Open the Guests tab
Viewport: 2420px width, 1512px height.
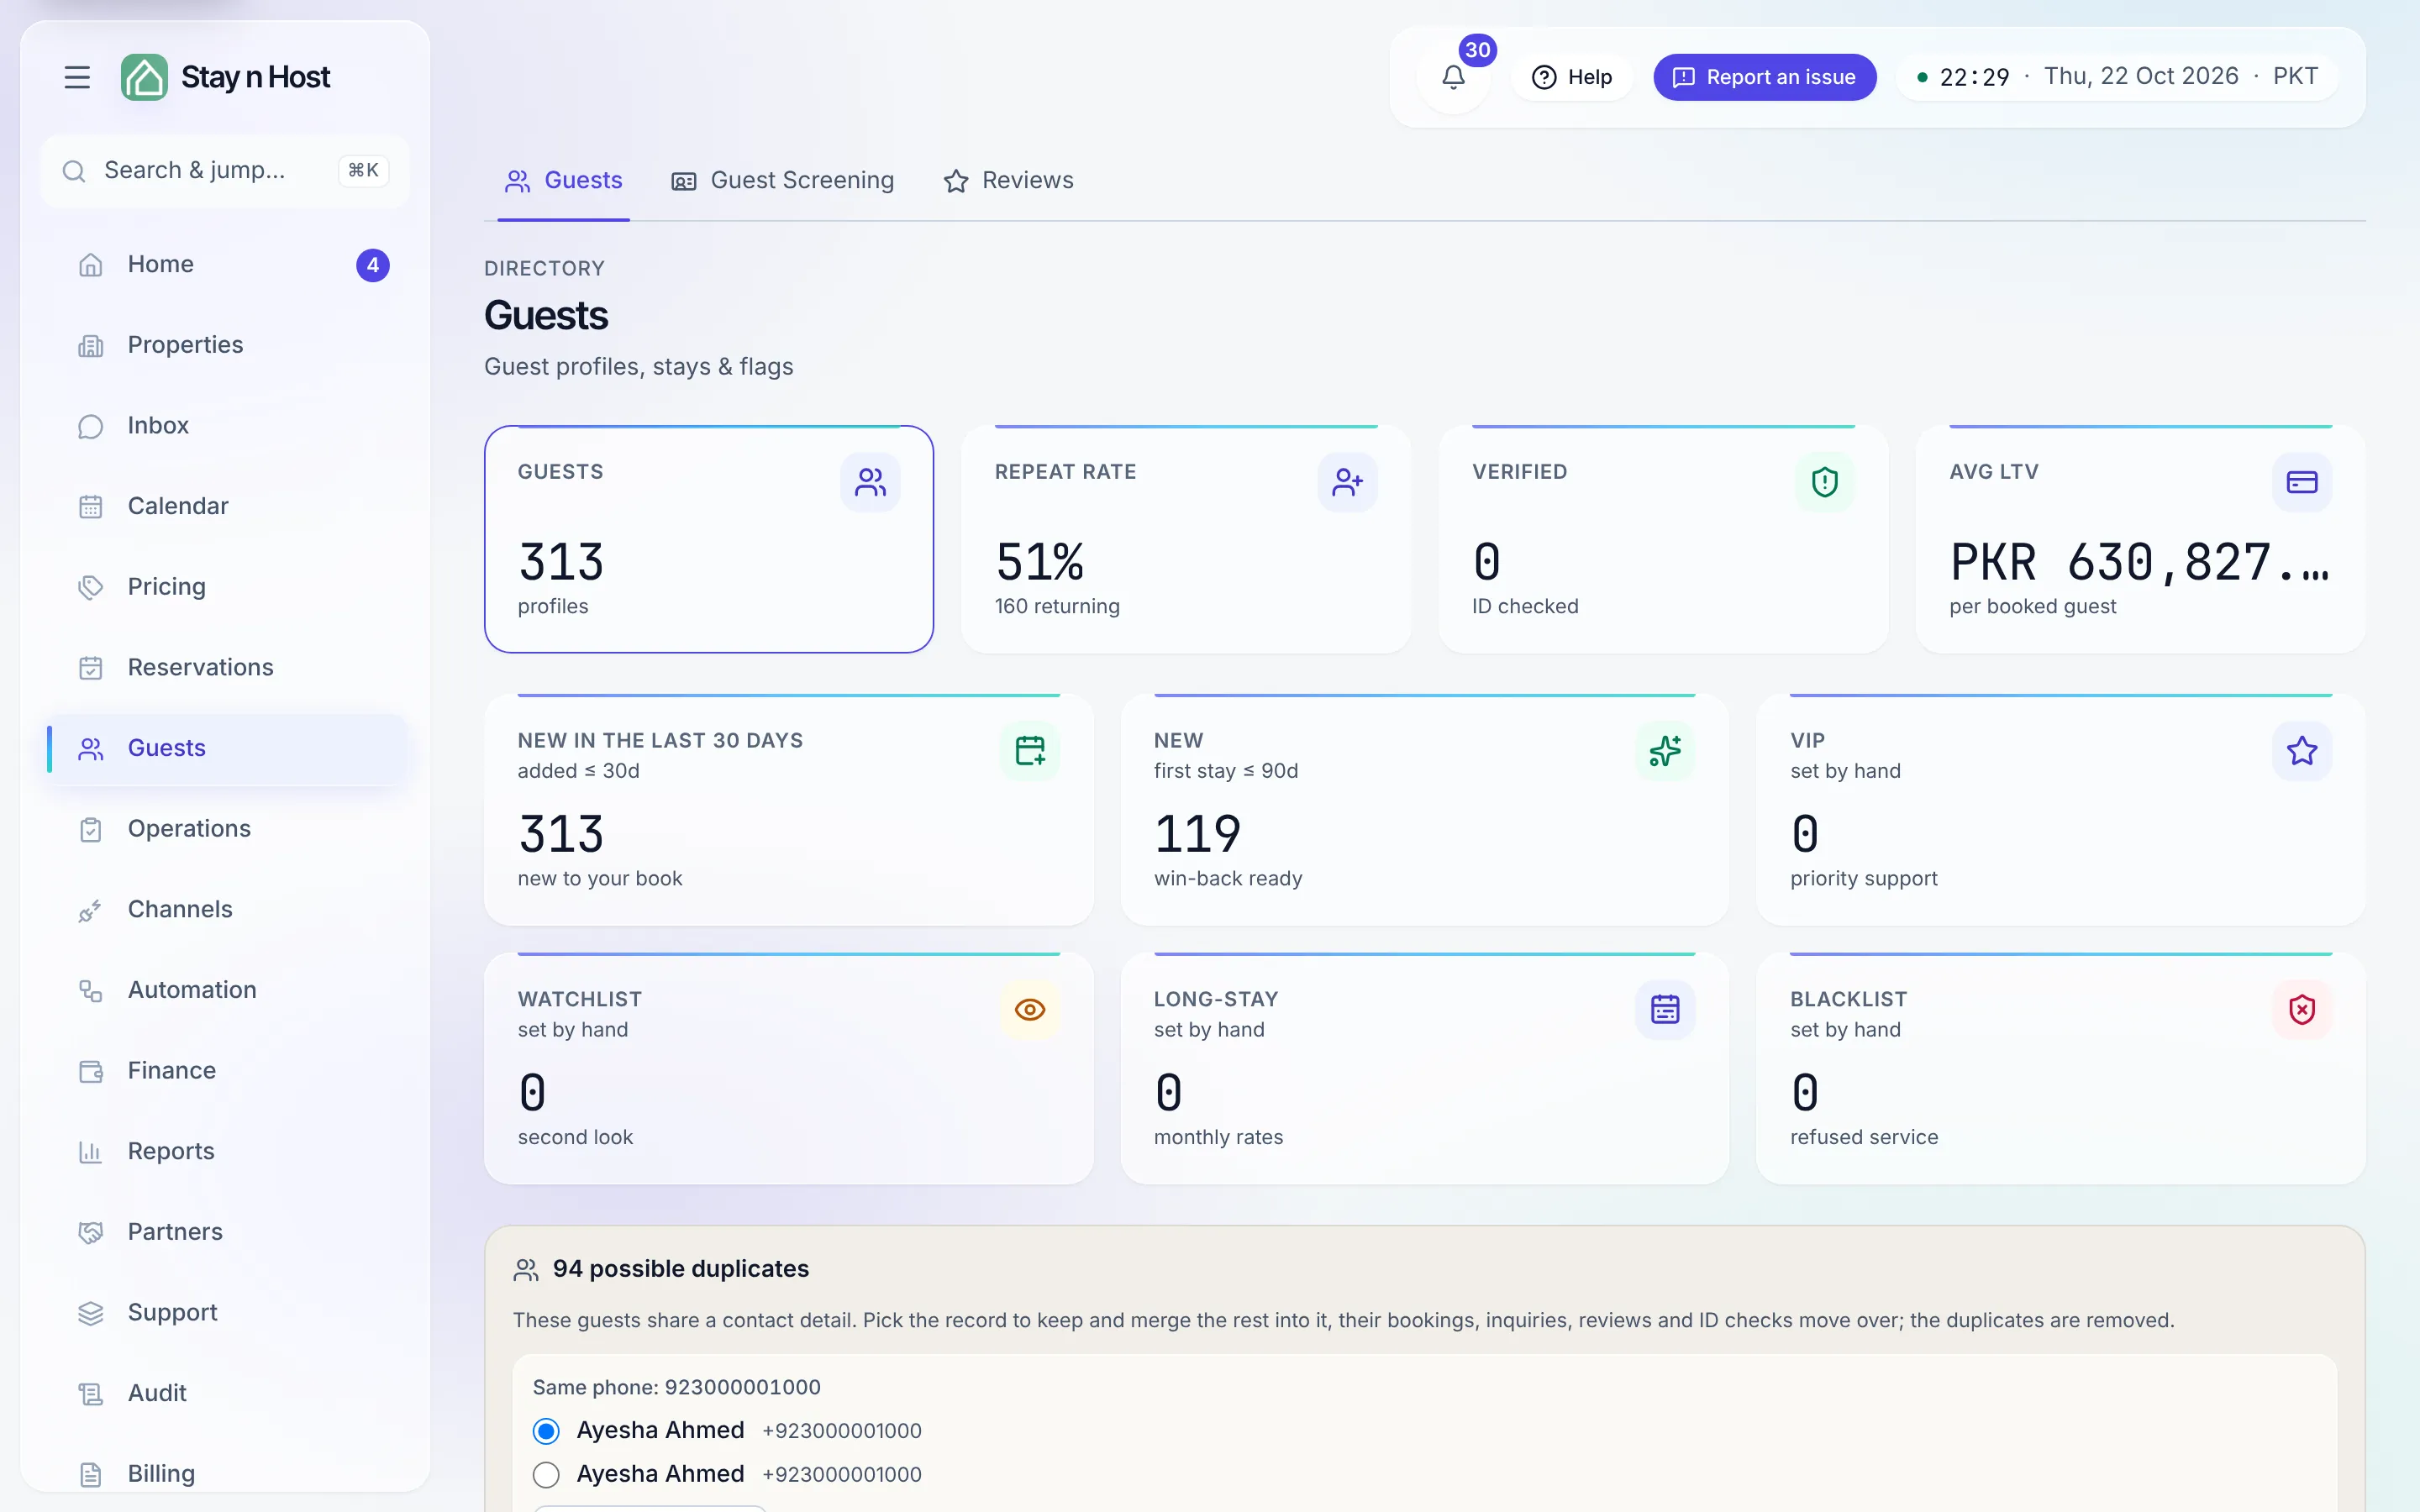[564, 181]
